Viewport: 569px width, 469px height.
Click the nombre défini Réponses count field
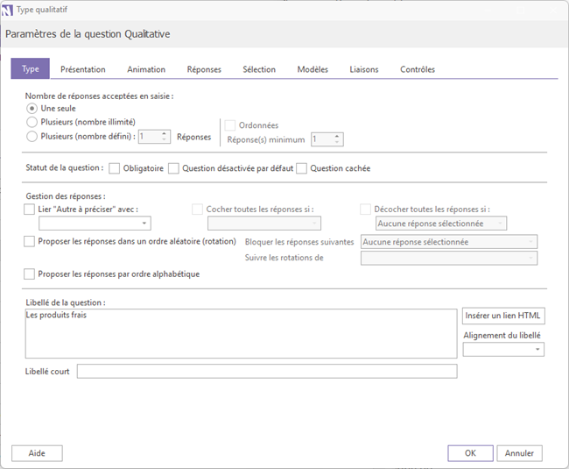click(x=150, y=137)
